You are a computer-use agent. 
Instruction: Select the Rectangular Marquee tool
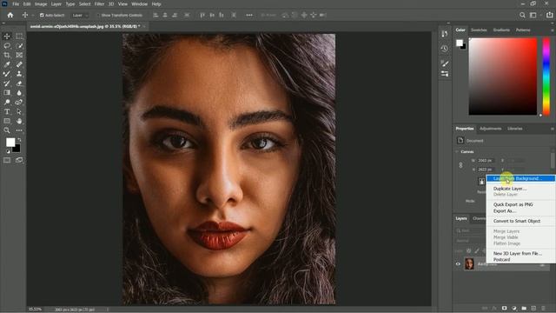[19, 37]
